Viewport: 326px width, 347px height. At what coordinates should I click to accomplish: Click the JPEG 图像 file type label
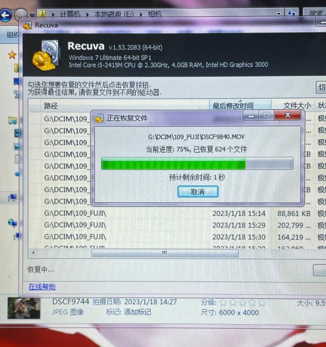(x=68, y=312)
